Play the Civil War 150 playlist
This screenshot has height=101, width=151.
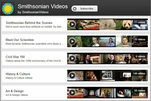(72, 58)
